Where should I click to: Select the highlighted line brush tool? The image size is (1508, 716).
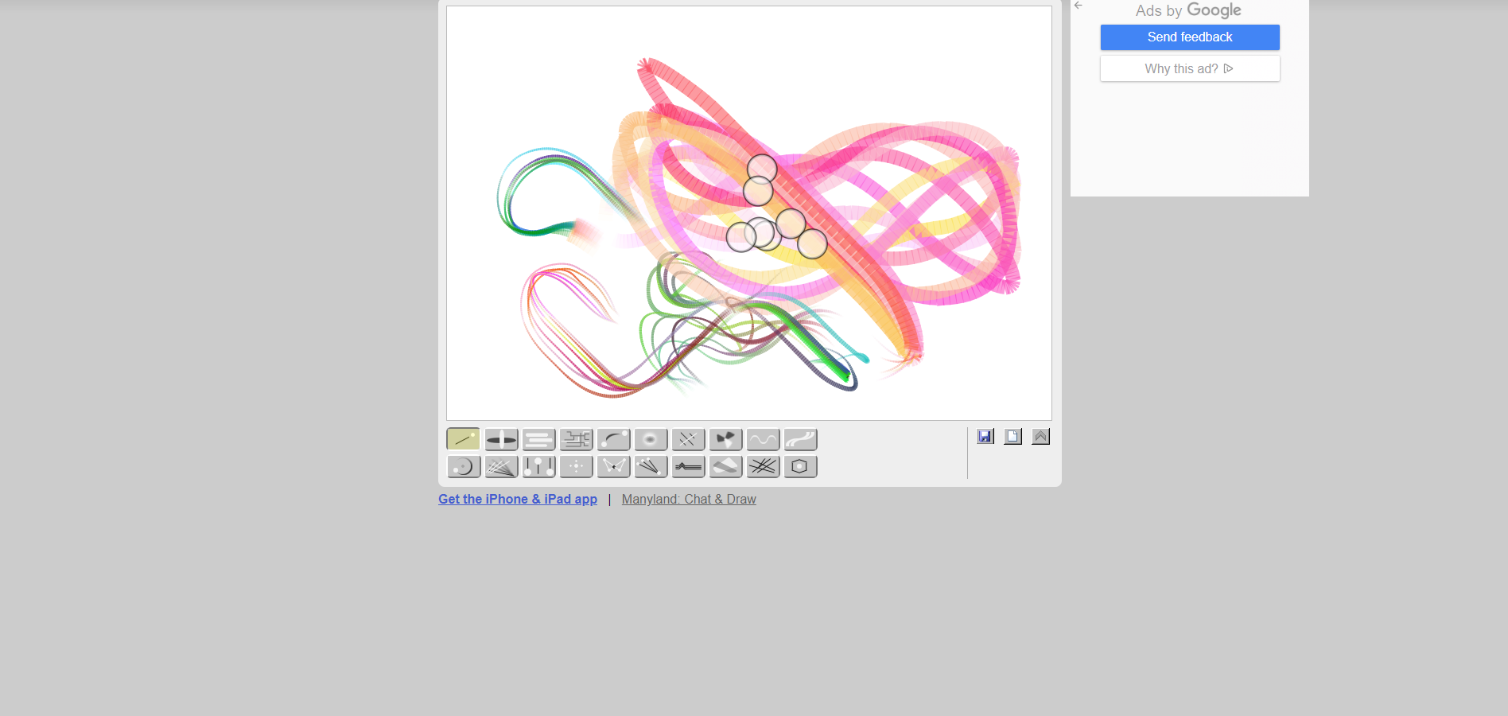click(463, 439)
